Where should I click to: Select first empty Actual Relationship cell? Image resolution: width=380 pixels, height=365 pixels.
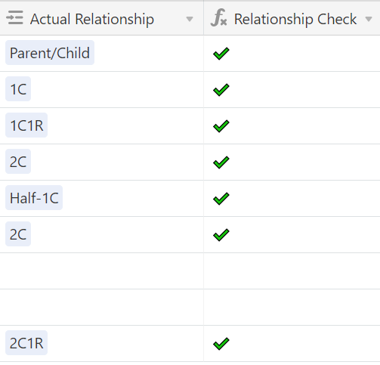(101, 271)
